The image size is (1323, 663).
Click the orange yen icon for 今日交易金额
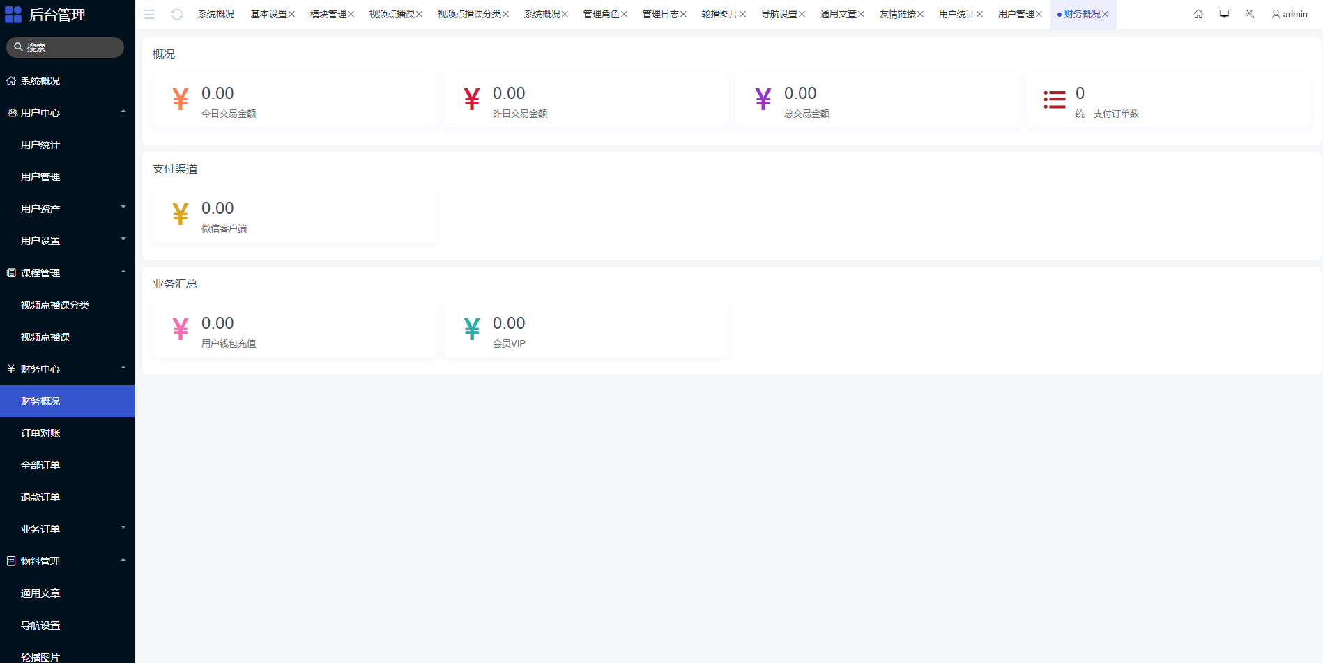tap(181, 100)
